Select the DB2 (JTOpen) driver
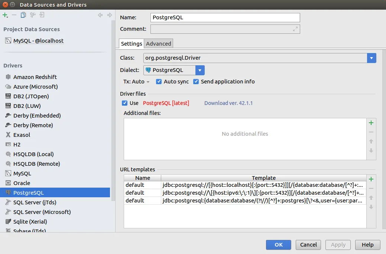 (55, 96)
